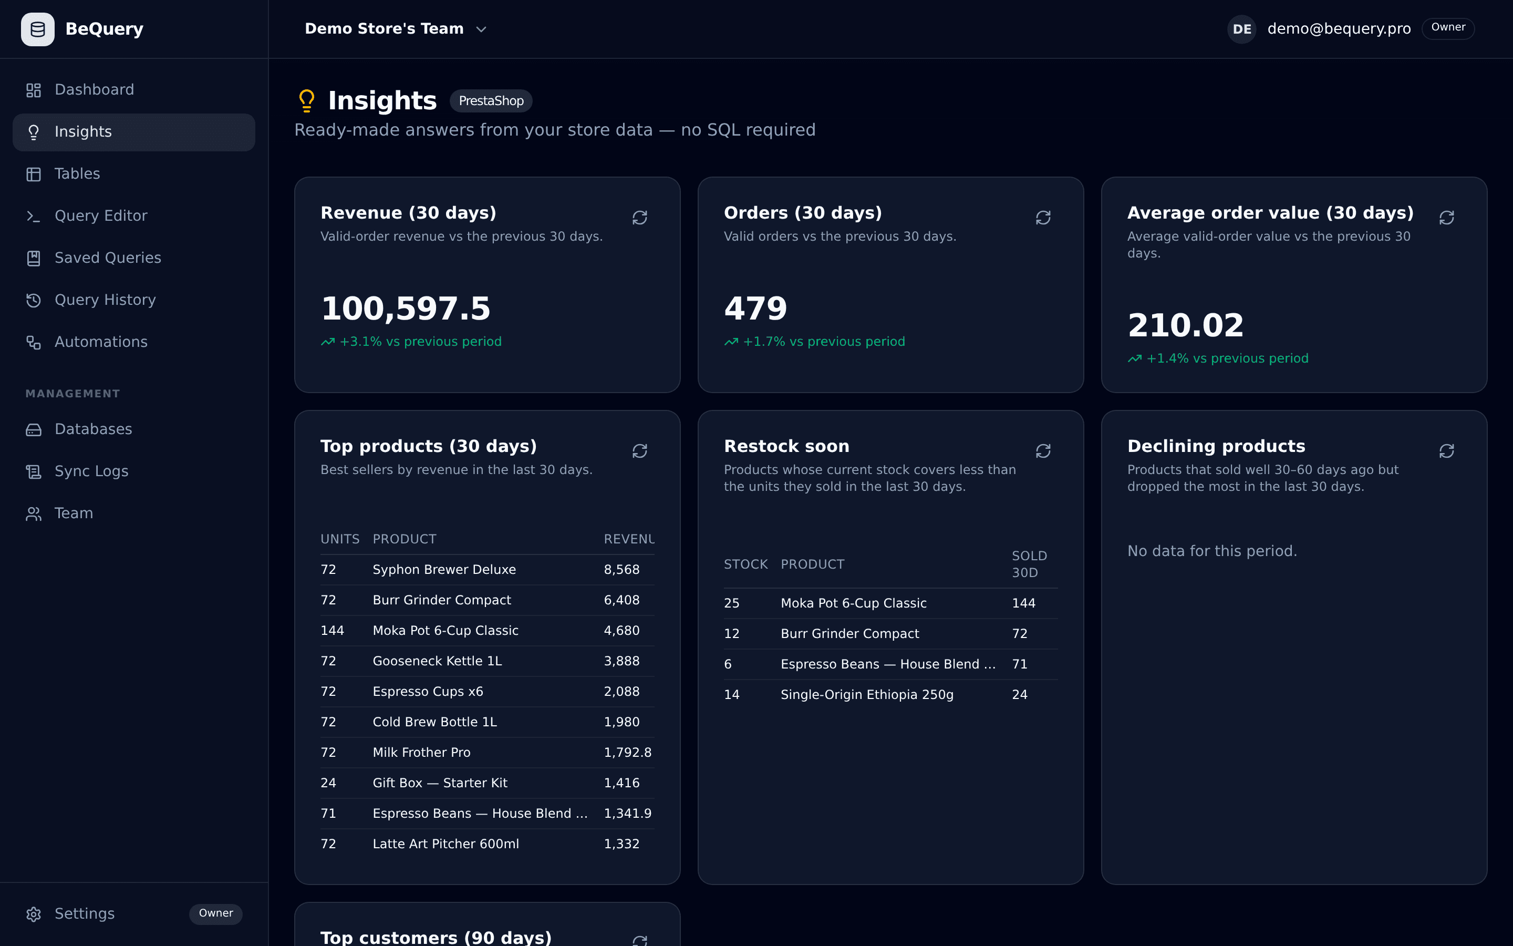This screenshot has width=1513, height=946.
Task: Select Moka Pot 6-Cup Classic in Top products
Action: pos(487,631)
